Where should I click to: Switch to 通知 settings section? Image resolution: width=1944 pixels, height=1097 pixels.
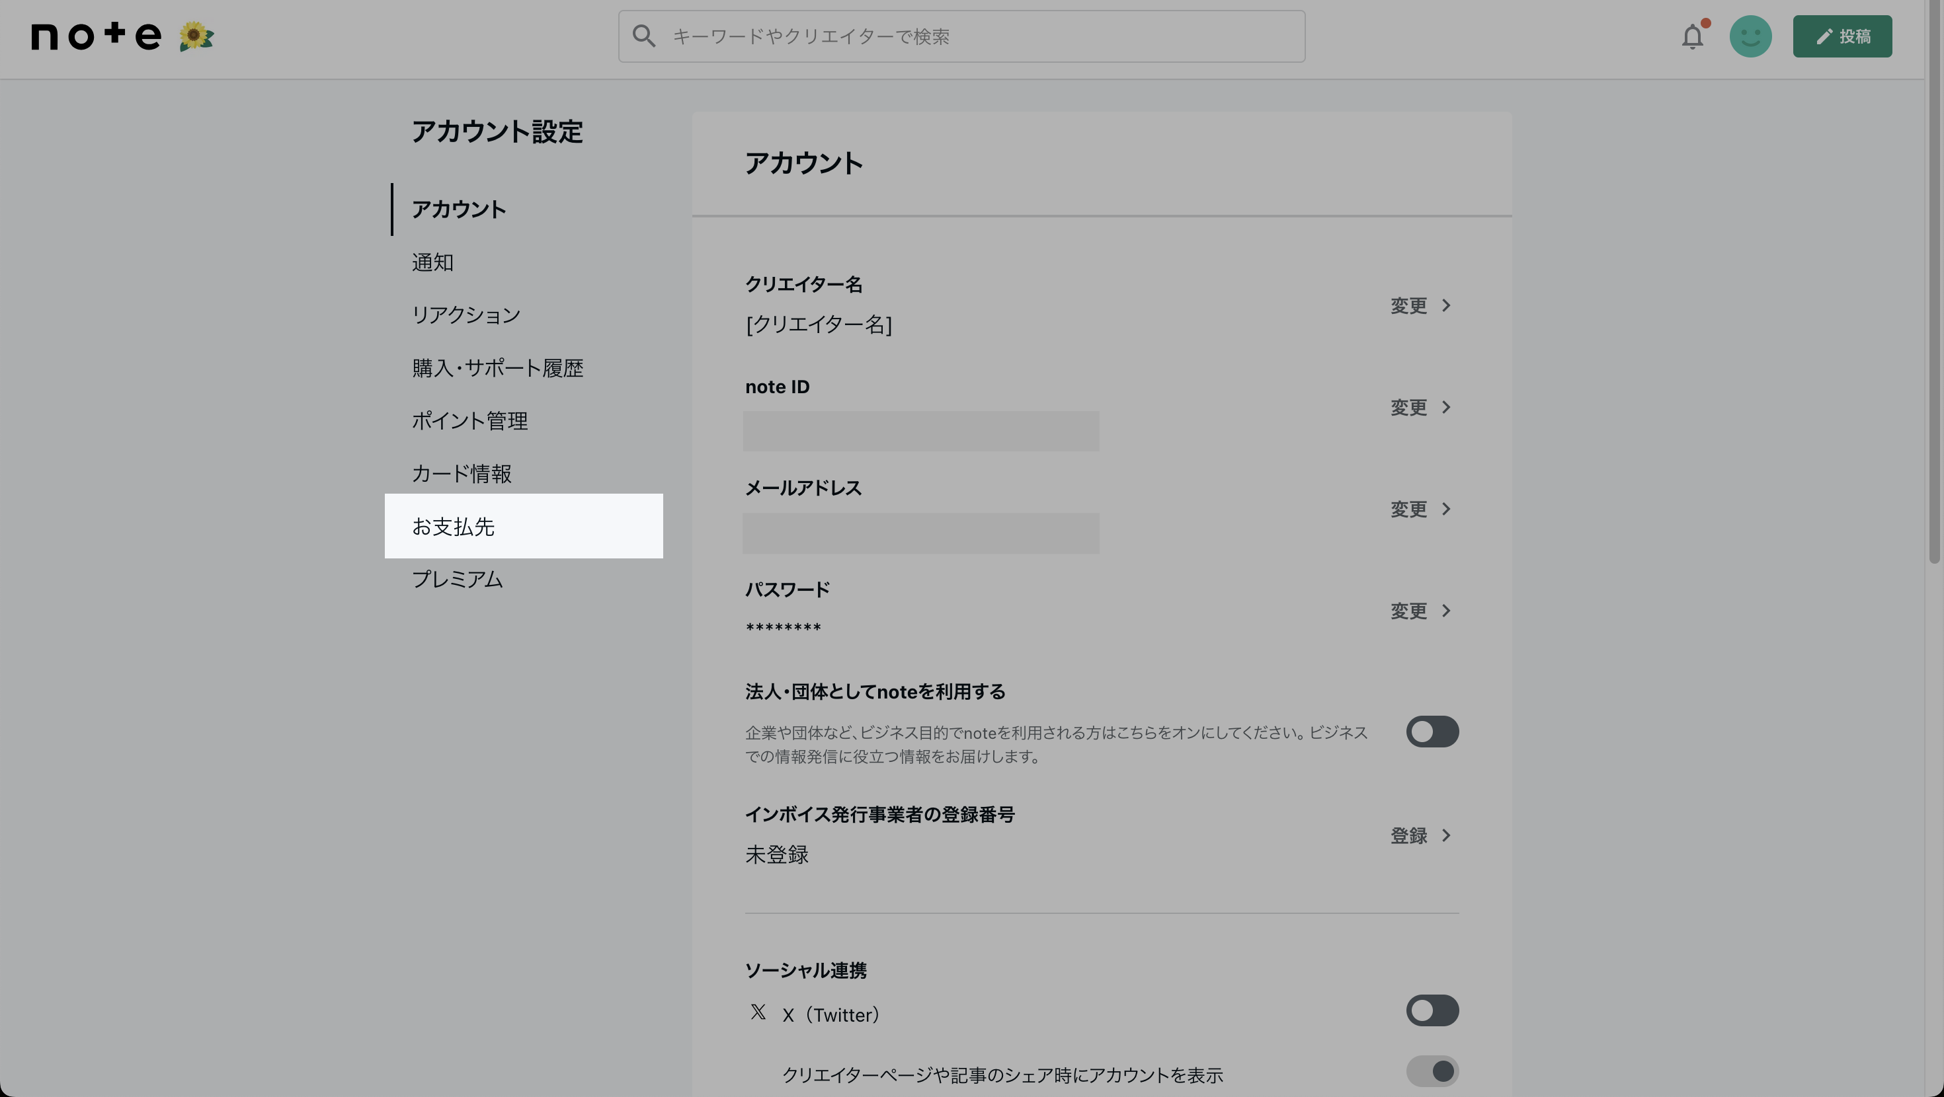pos(432,262)
